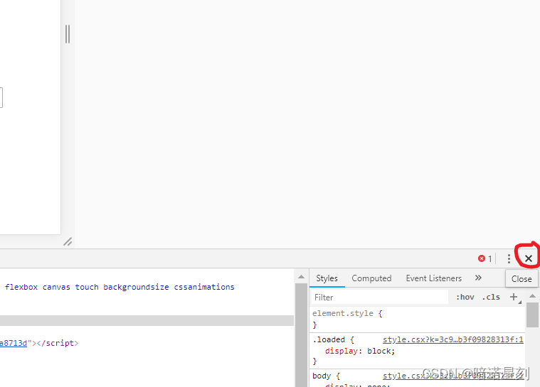Image resolution: width=540 pixels, height=387 pixels.
Task: Click the Styles pane scrollbar thumb
Action: [532, 316]
